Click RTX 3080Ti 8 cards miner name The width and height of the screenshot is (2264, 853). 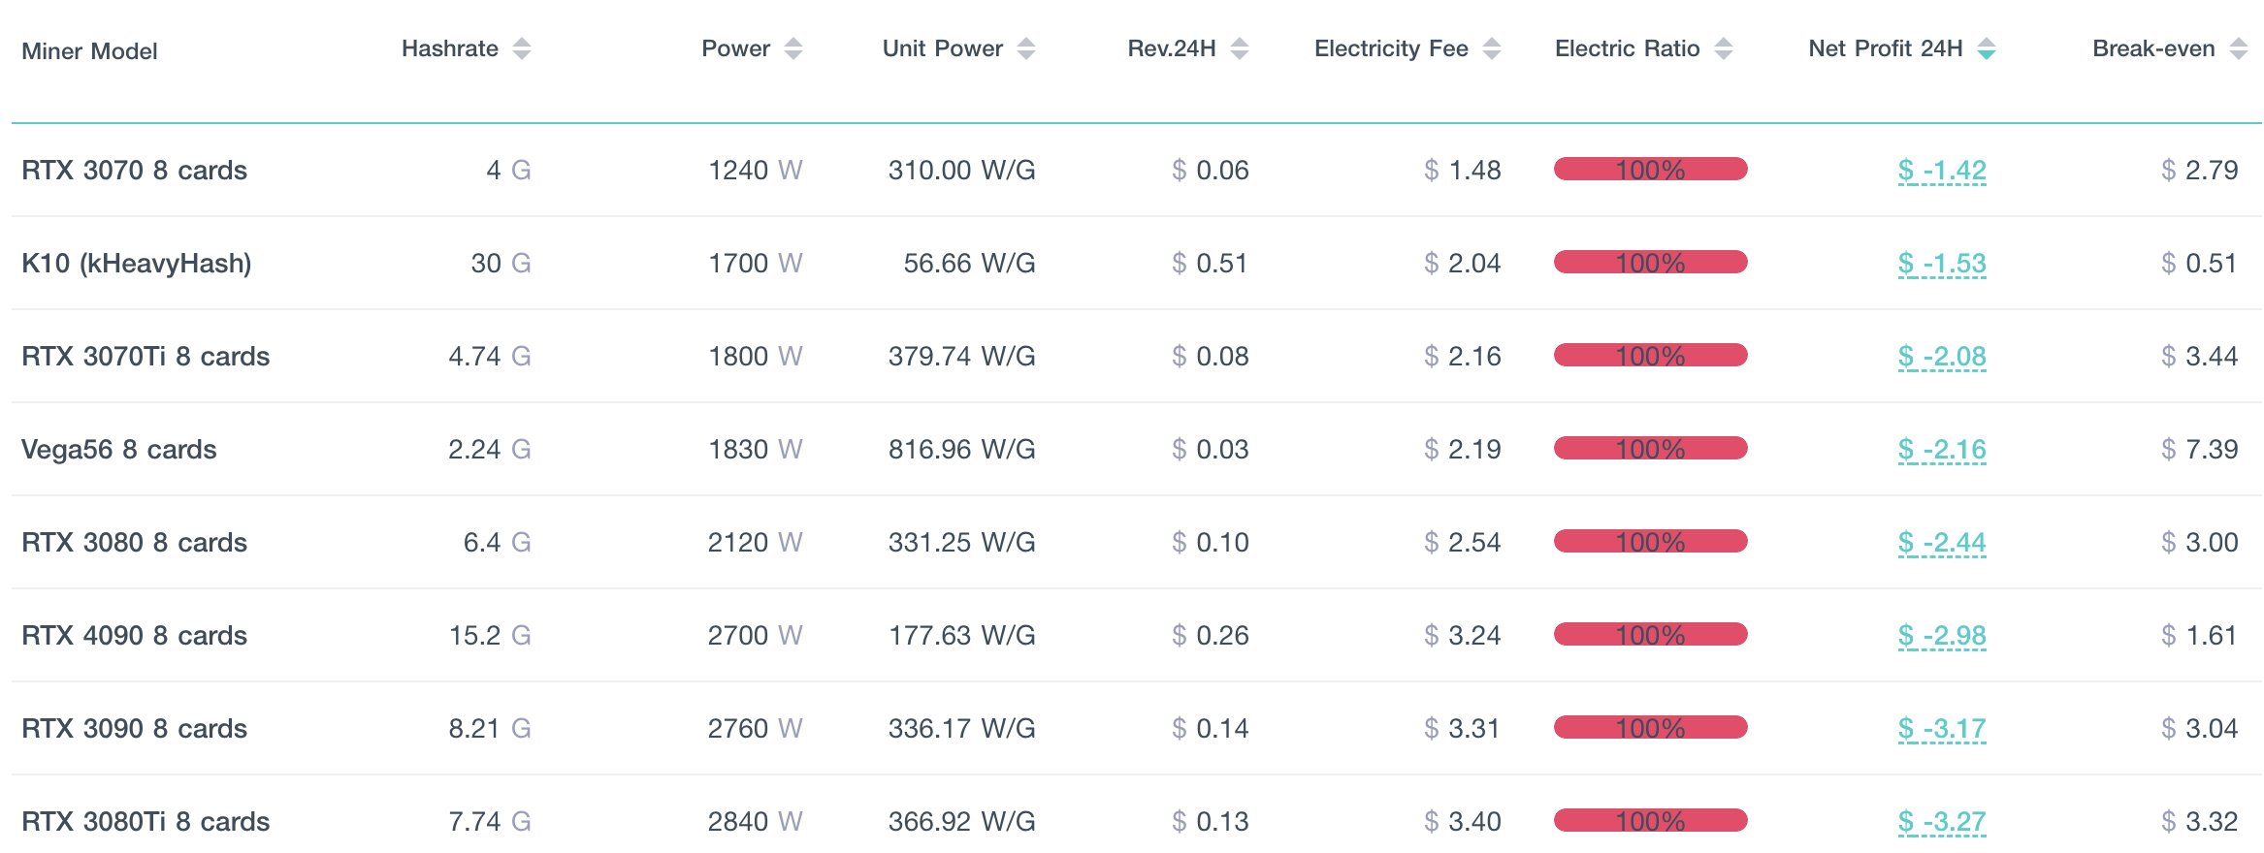coord(146,822)
